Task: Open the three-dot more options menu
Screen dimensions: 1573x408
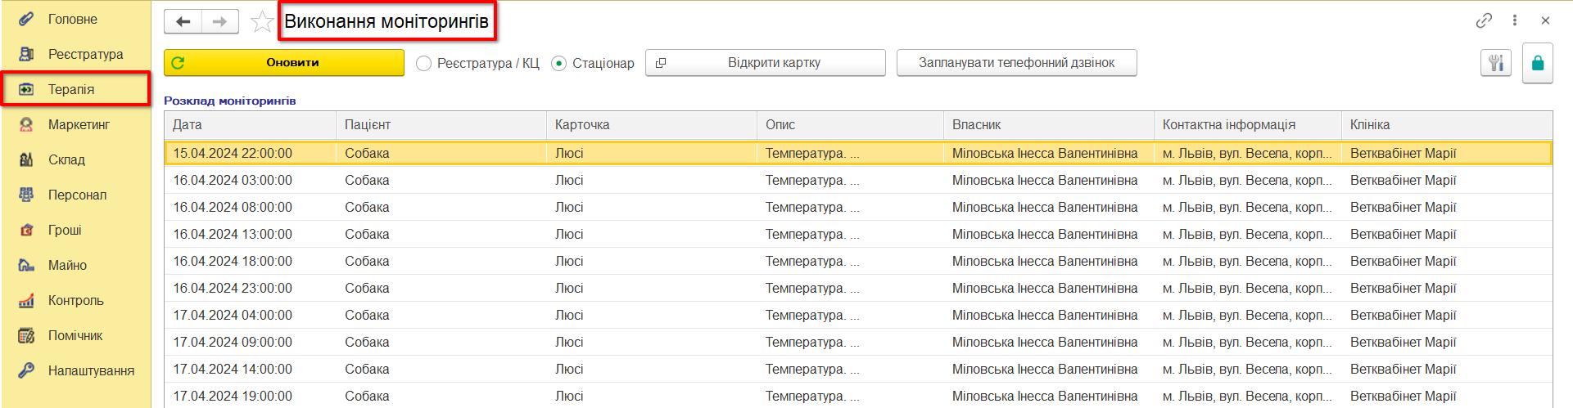Action: [x=1515, y=21]
